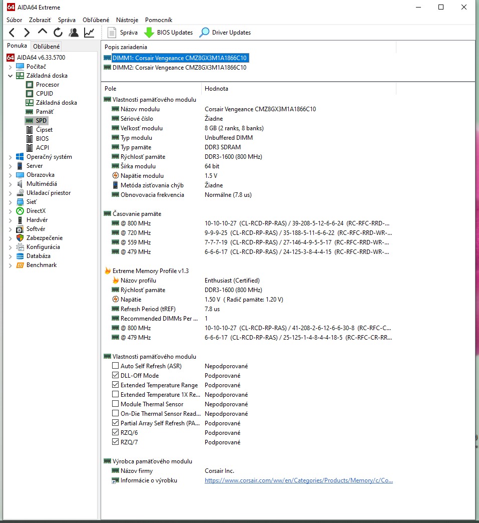Toggle Module Thermal Sensor checkbox

[x=115, y=404]
